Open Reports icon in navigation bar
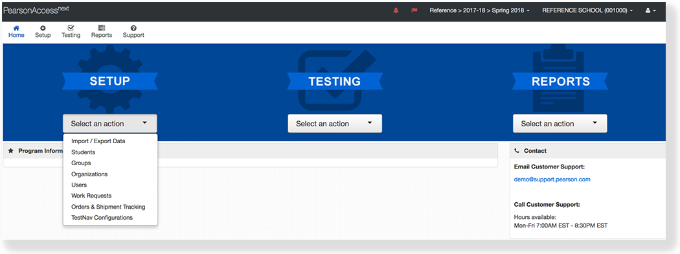The height and width of the screenshot is (254, 680). [102, 28]
